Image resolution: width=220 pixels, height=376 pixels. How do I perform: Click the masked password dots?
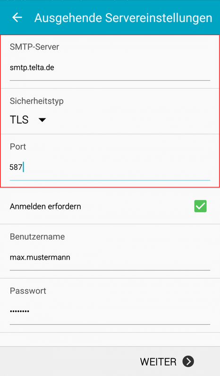[19, 311]
